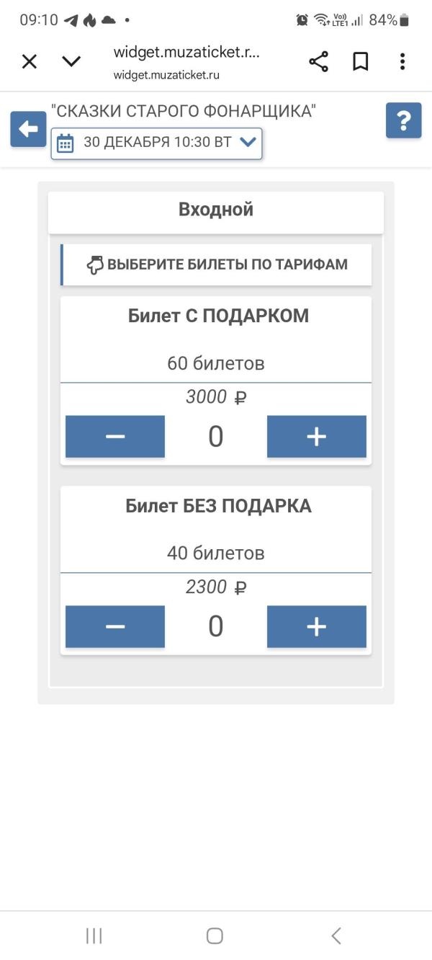Select the Входной section header
Screen dimensions: 432x960
point(216,210)
